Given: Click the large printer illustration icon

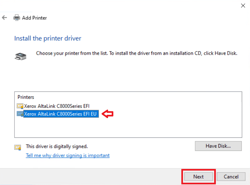Looking at the screenshot, I should (x=21, y=56).
